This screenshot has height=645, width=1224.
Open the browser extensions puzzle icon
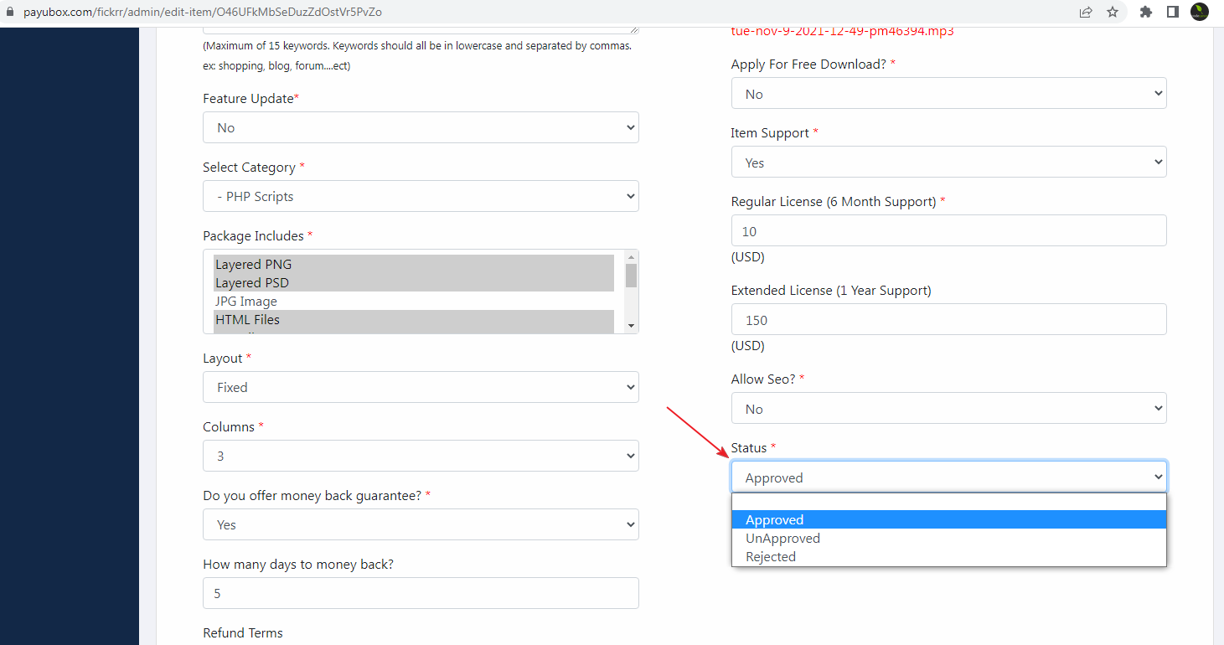[x=1146, y=12]
